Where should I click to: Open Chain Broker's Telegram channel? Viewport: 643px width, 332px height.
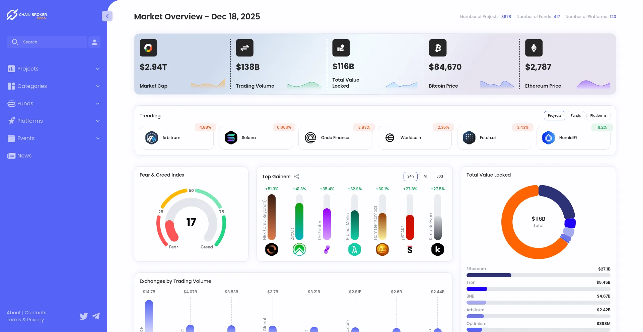(x=96, y=316)
